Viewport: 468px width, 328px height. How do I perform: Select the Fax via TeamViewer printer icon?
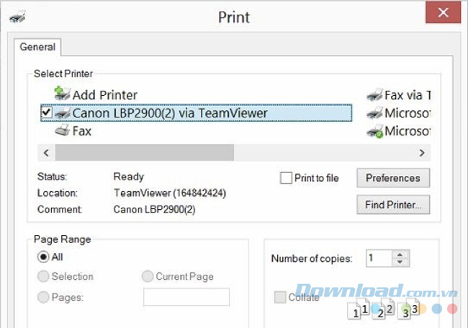(374, 95)
